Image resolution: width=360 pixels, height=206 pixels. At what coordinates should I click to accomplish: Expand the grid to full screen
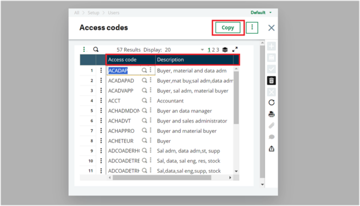pyautogui.click(x=235, y=50)
